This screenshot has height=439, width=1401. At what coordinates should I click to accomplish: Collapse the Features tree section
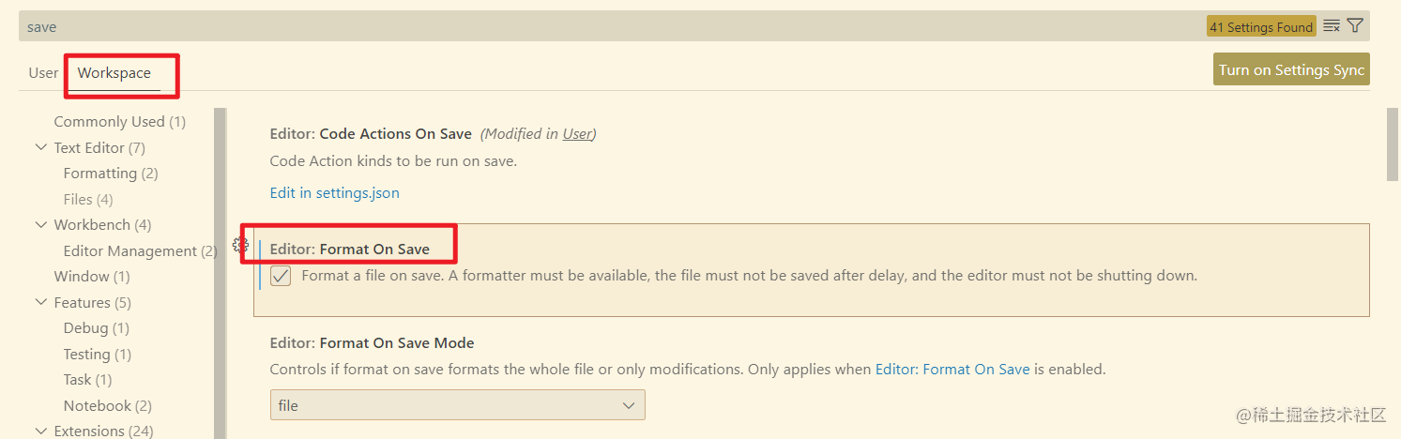pos(40,302)
